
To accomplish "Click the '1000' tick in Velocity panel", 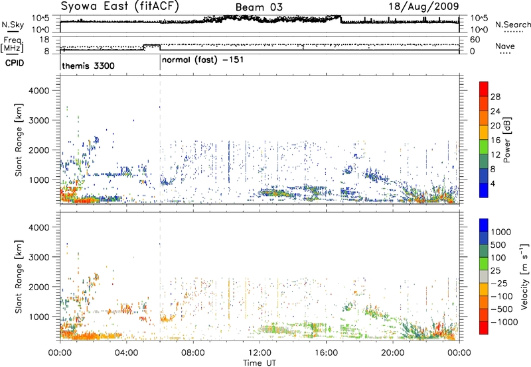I will [38, 317].
